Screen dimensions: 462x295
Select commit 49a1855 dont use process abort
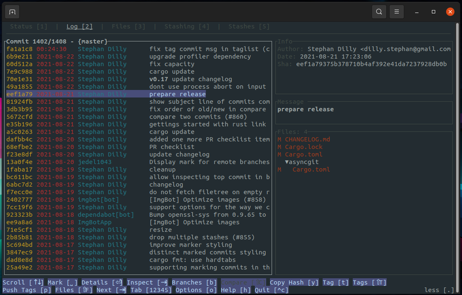[x=138, y=87]
